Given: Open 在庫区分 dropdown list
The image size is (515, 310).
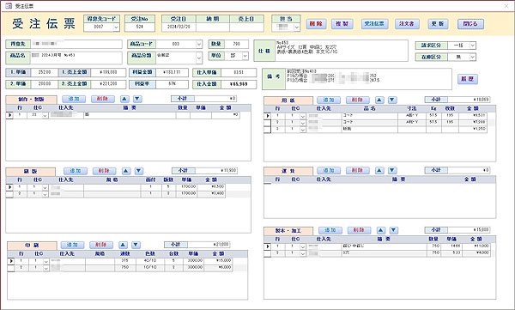Looking at the screenshot, I should [x=472, y=57].
